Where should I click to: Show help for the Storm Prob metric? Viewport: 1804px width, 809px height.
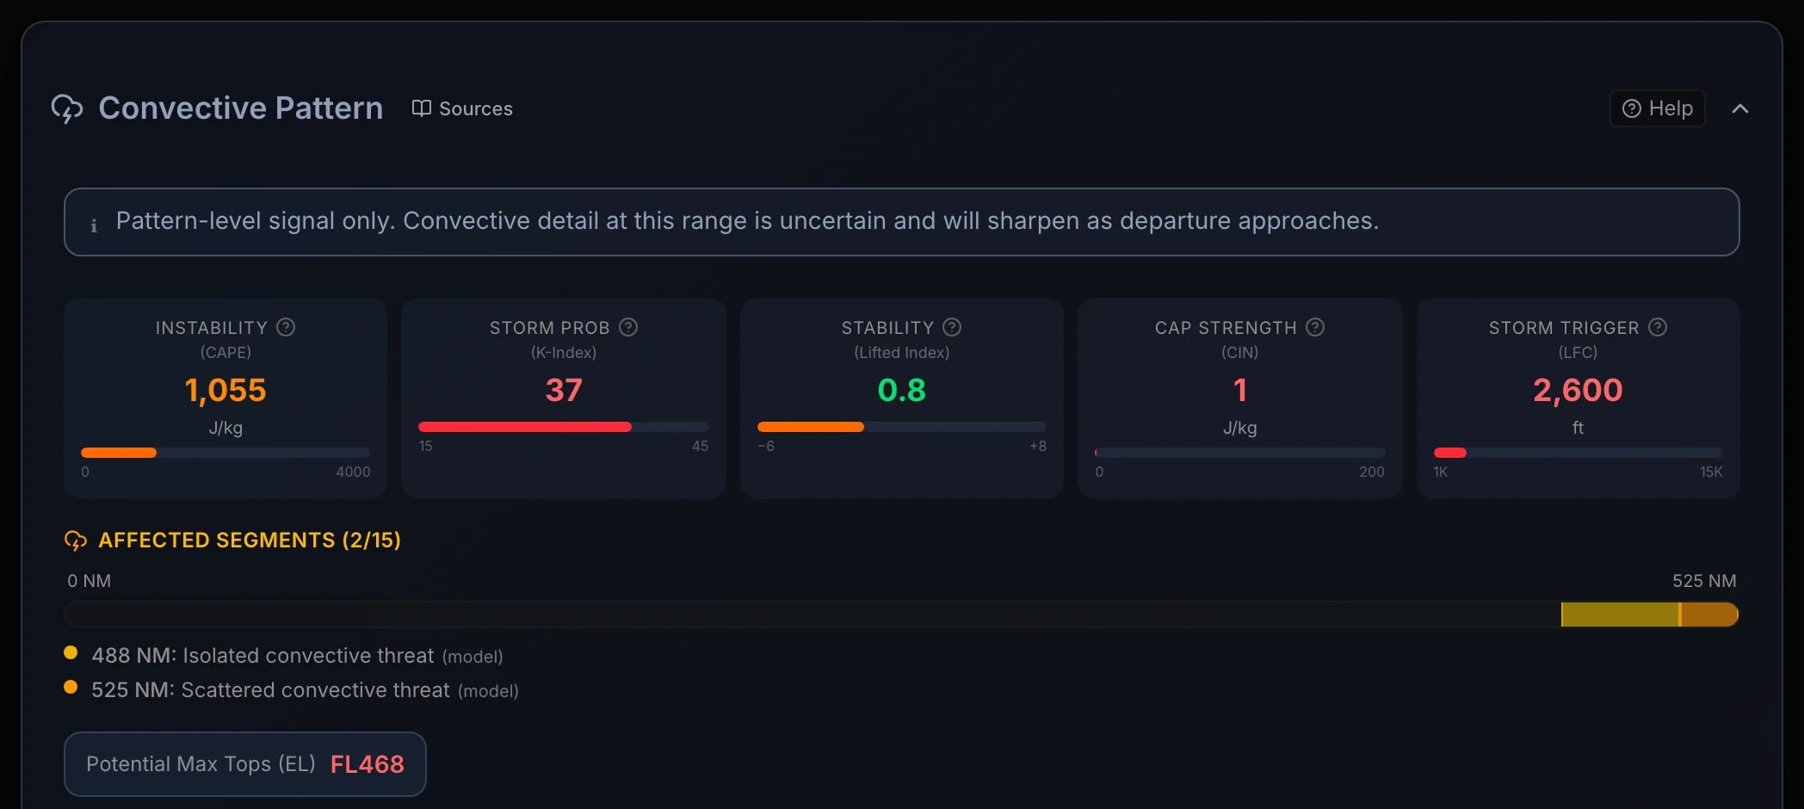(x=628, y=327)
